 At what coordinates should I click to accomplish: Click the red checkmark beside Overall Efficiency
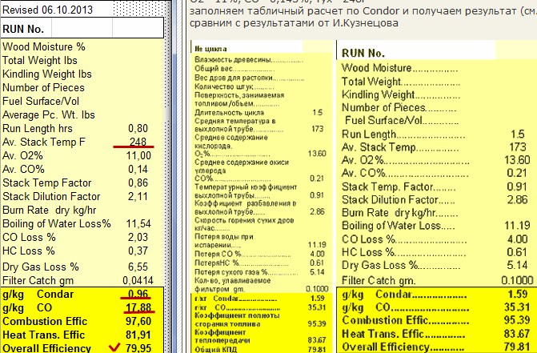tap(119, 347)
